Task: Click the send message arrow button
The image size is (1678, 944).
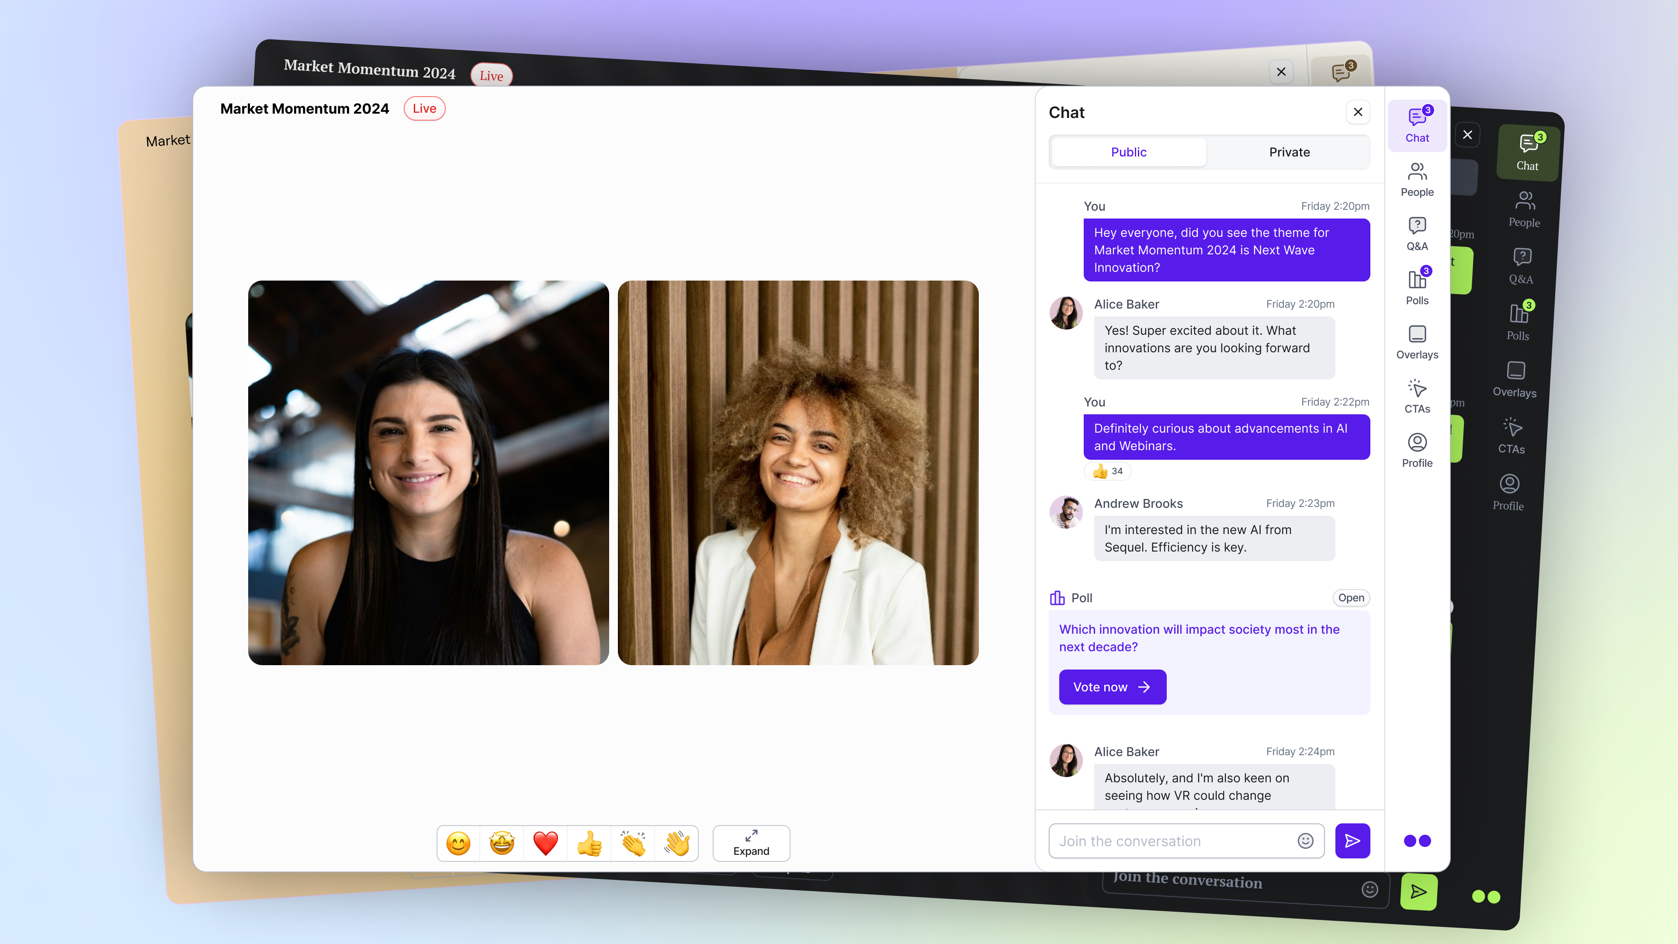Action: 1352,840
